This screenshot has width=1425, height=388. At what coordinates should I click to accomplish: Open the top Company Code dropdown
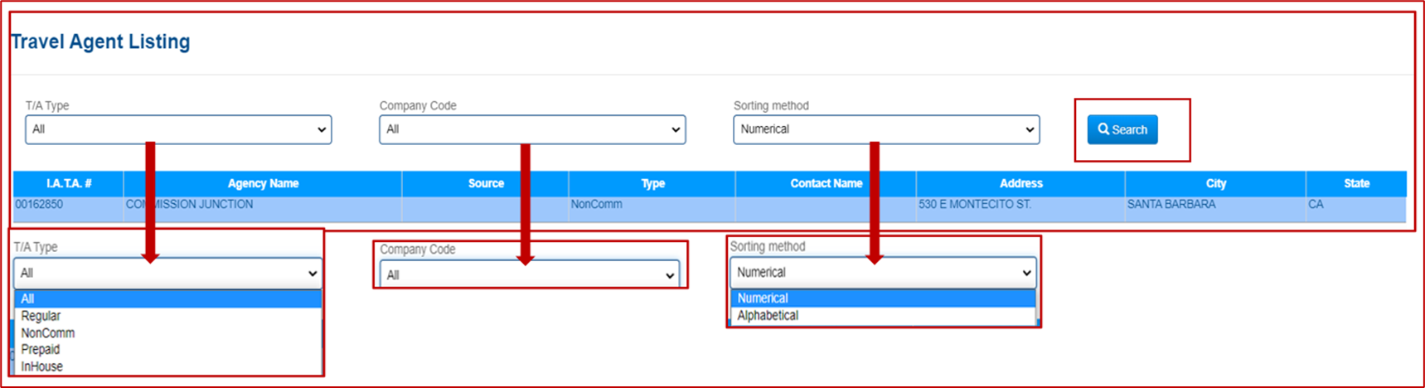coord(532,129)
